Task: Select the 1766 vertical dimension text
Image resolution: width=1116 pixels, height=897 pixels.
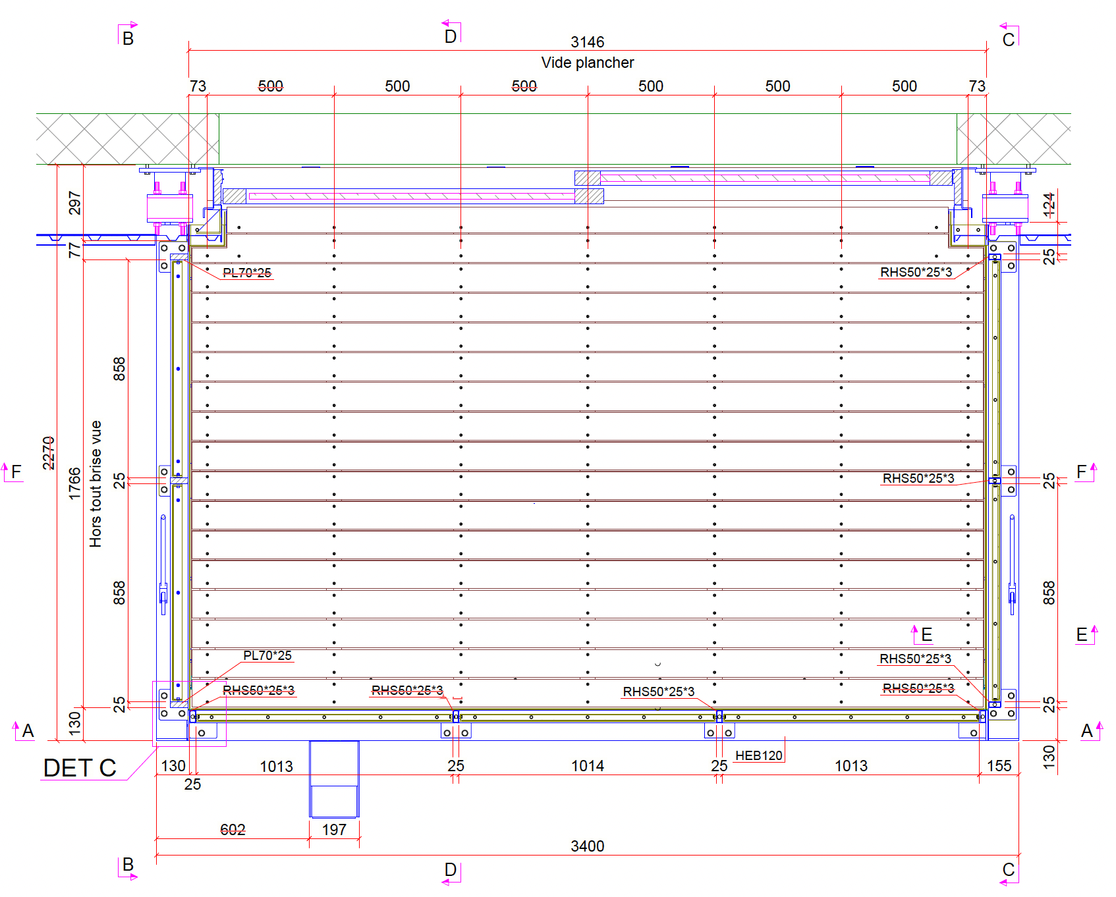Action: click(74, 484)
